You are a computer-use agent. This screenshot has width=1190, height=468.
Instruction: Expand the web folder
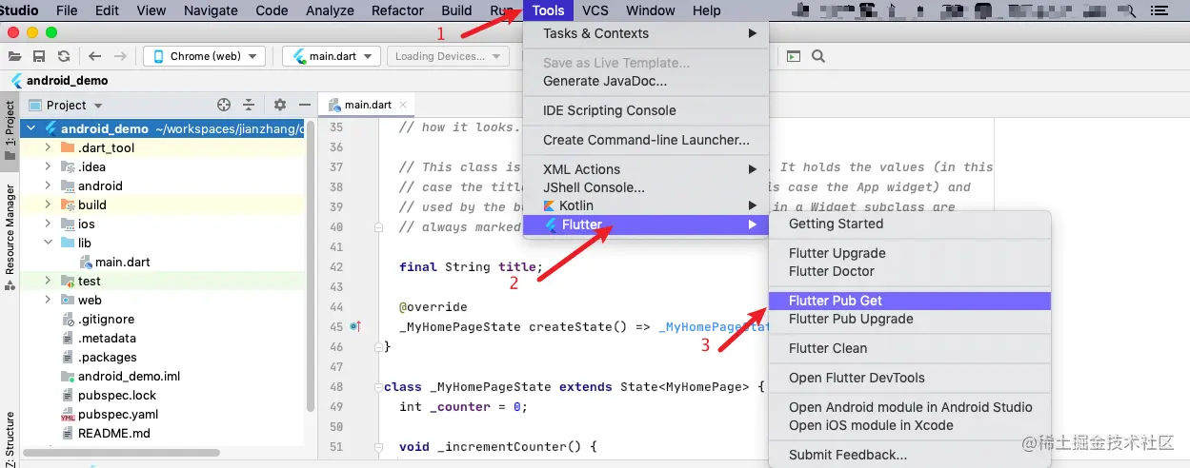49,300
